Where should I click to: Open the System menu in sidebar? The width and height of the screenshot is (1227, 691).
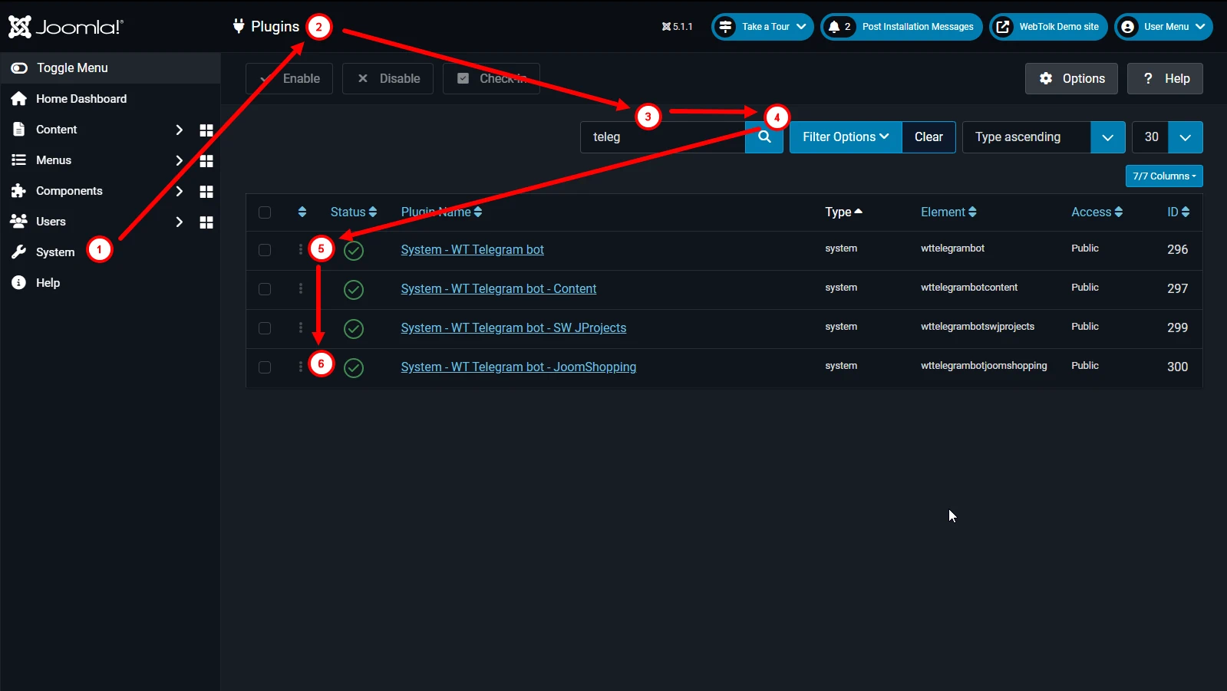pyautogui.click(x=55, y=252)
